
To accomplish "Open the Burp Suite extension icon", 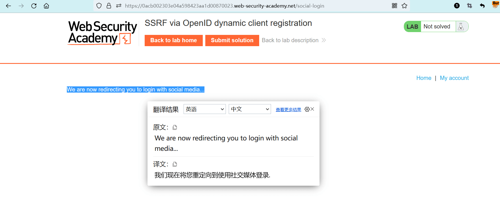I will (495, 5).
